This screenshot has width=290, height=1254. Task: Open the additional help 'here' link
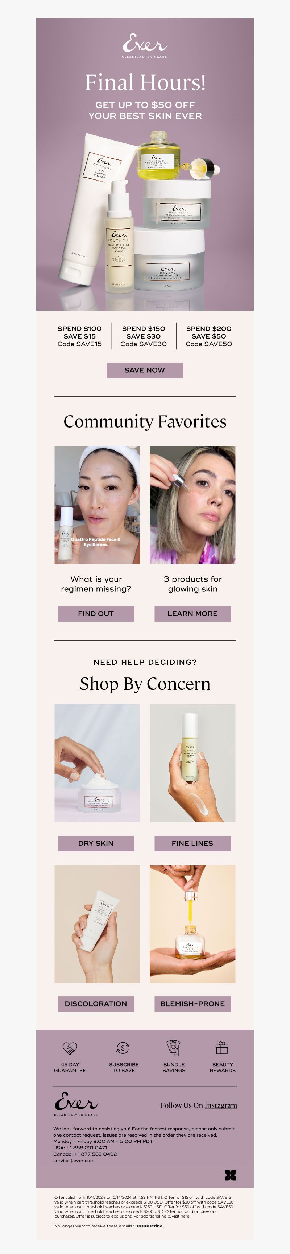pos(185,1216)
